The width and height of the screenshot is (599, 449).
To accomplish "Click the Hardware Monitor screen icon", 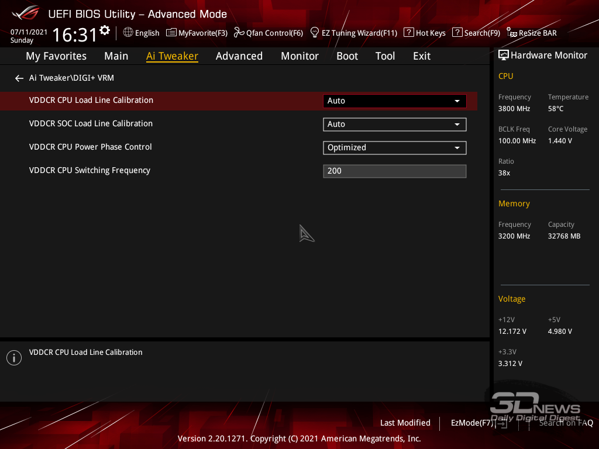I will 504,56.
